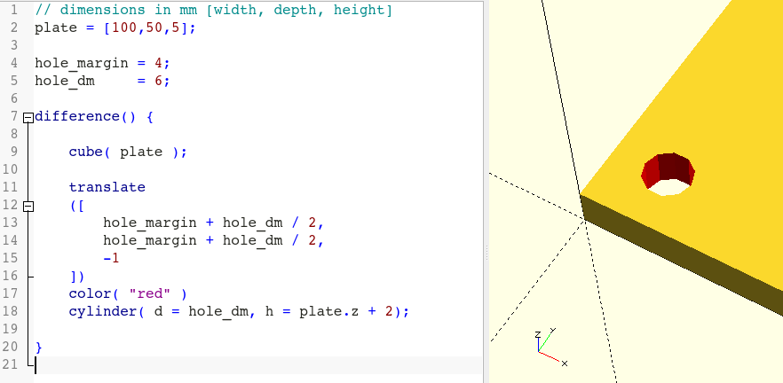
Task: Click 'hole_margin = 4;' on line 4
Action: click(x=102, y=63)
